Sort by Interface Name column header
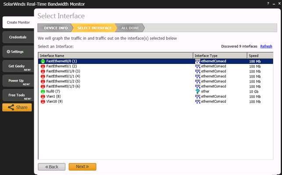 (x=116, y=56)
